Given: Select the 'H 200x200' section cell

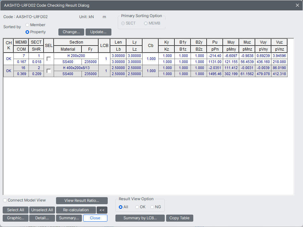Looking at the screenshot, I should (x=76, y=56).
